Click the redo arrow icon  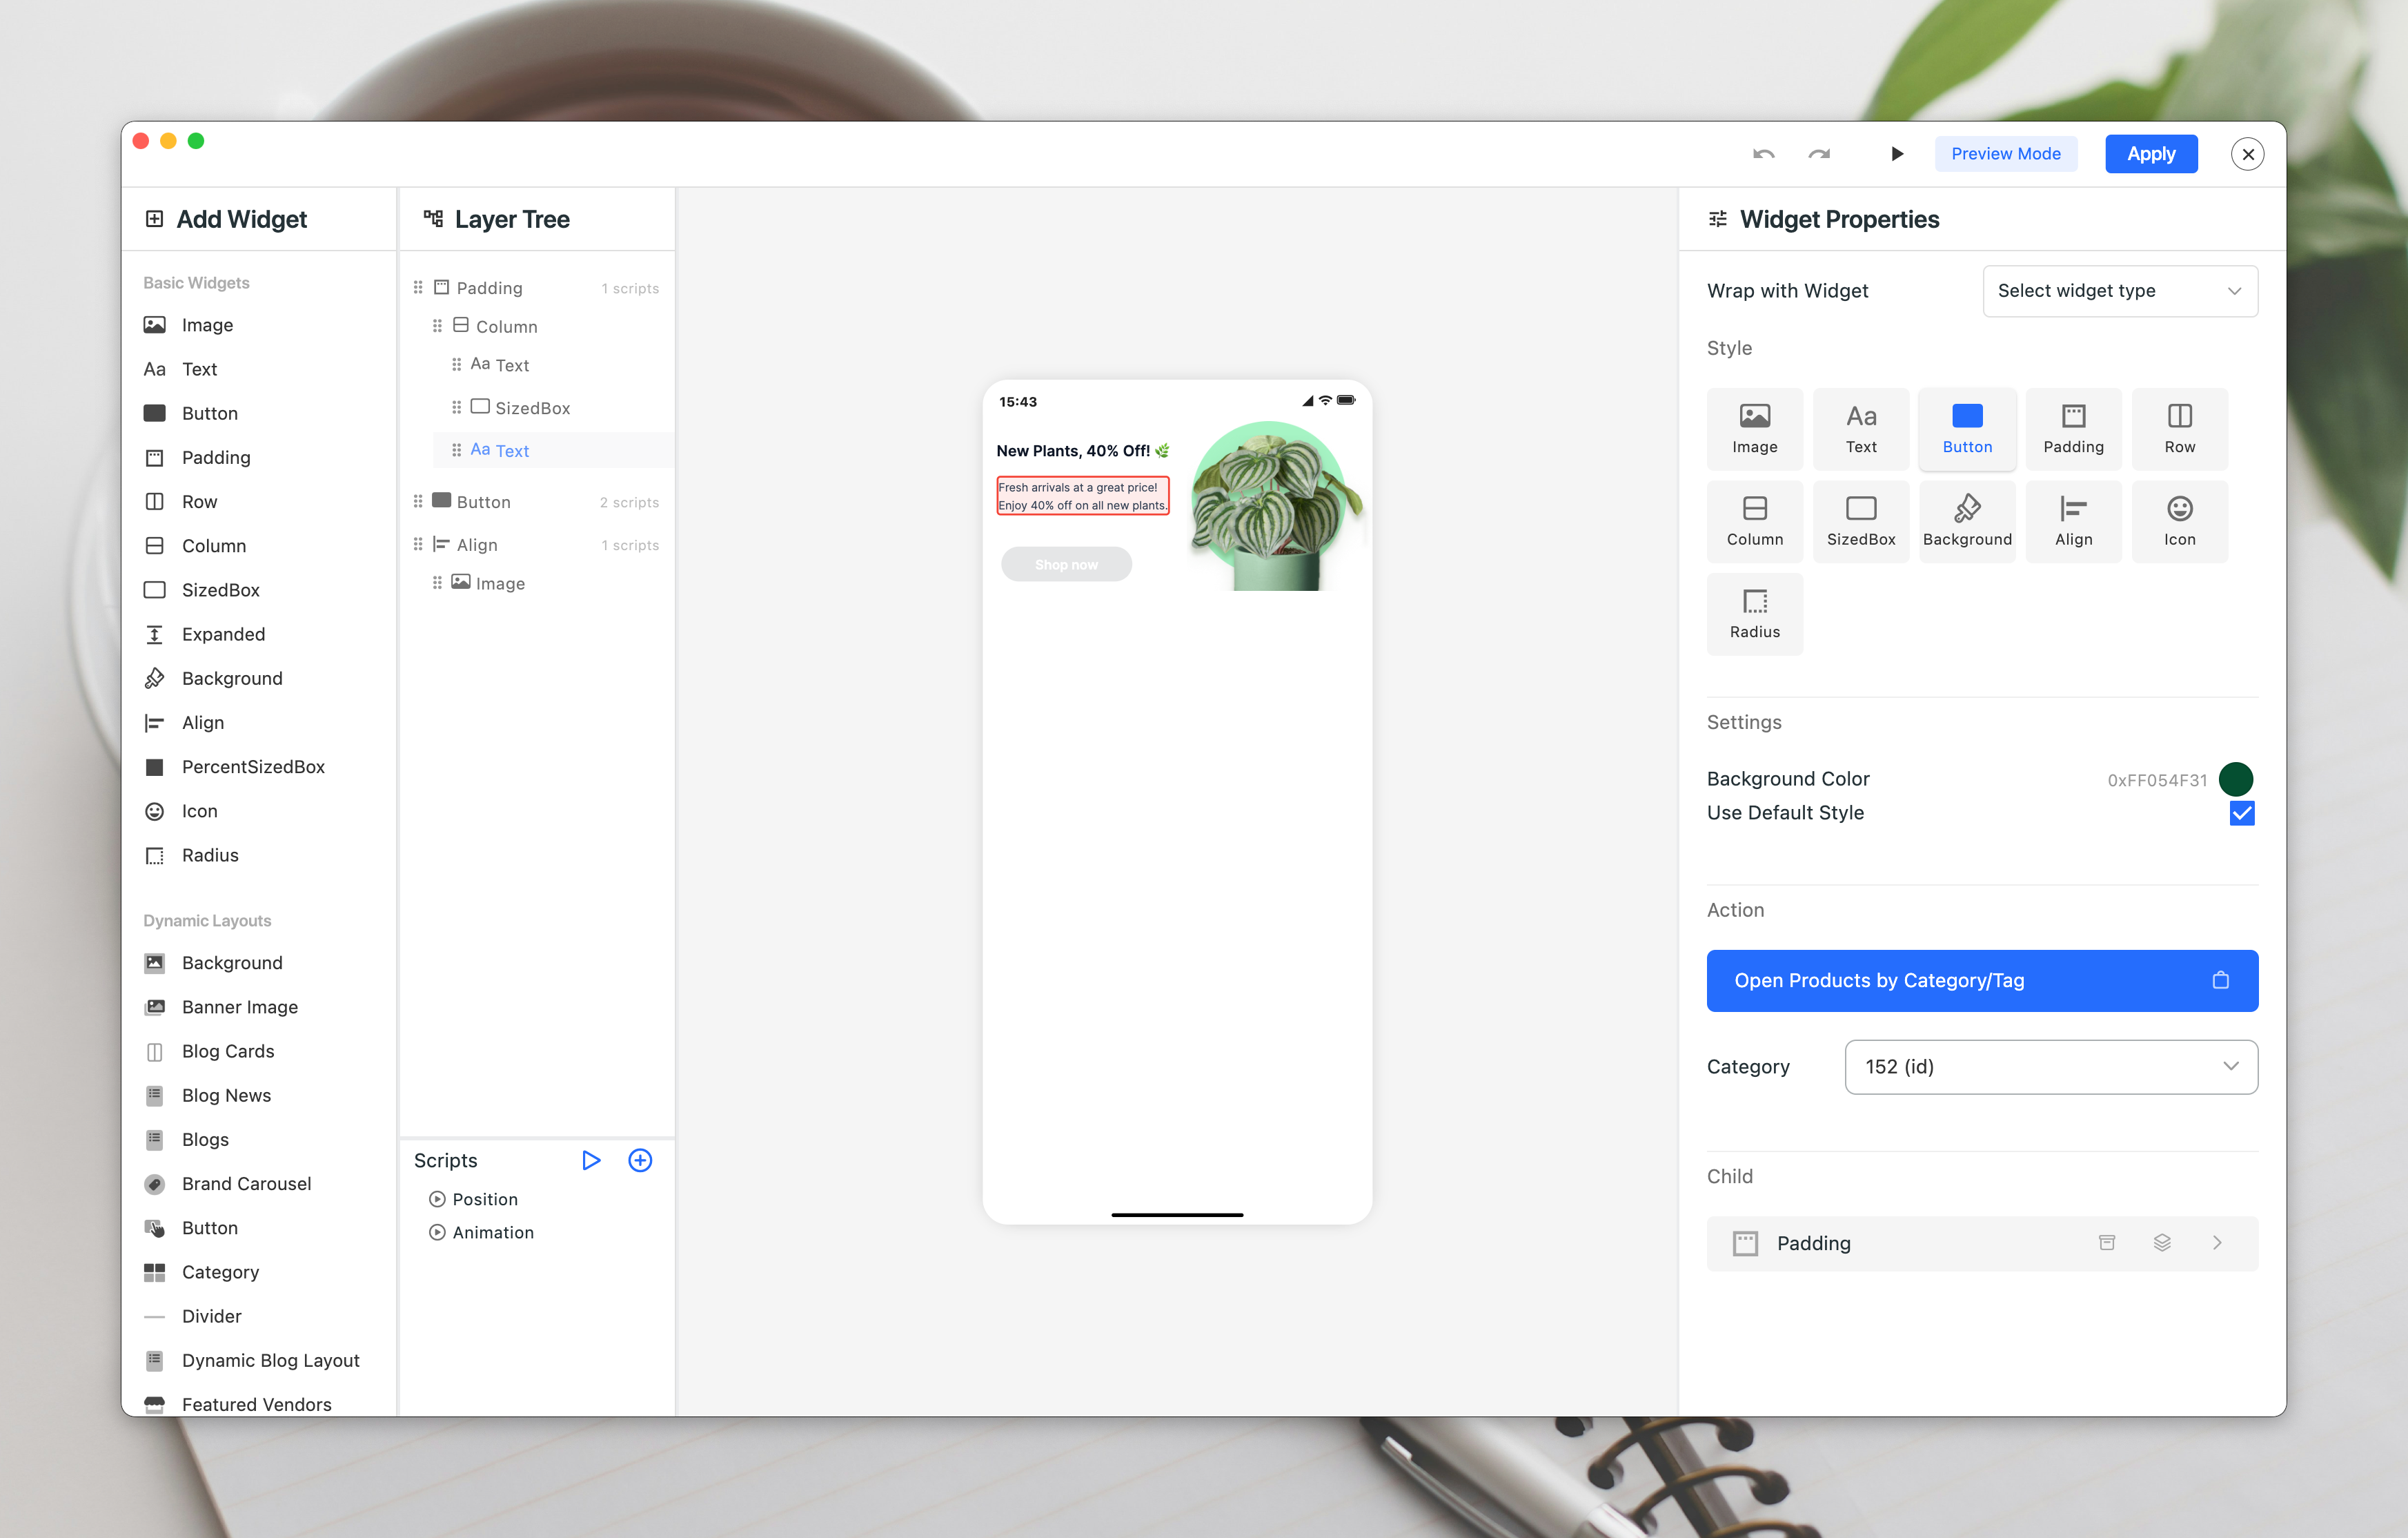(x=1819, y=154)
